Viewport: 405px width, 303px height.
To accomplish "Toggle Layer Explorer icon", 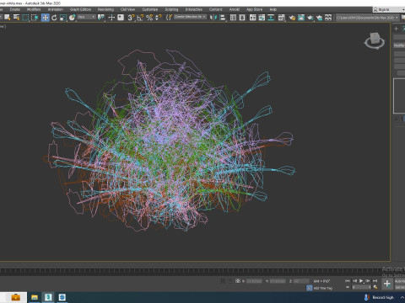I will tap(242, 18).
